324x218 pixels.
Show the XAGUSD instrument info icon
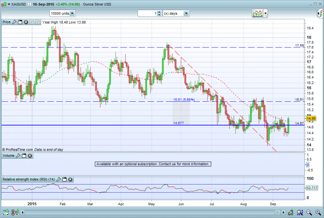pos(29,4)
